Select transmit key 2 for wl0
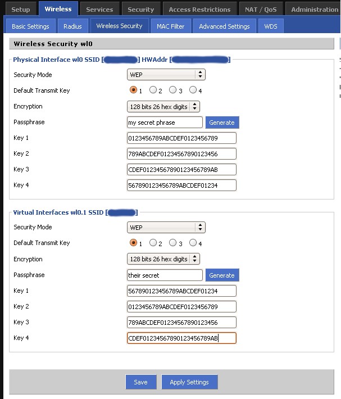The height and width of the screenshot is (399, 341). 153,90
